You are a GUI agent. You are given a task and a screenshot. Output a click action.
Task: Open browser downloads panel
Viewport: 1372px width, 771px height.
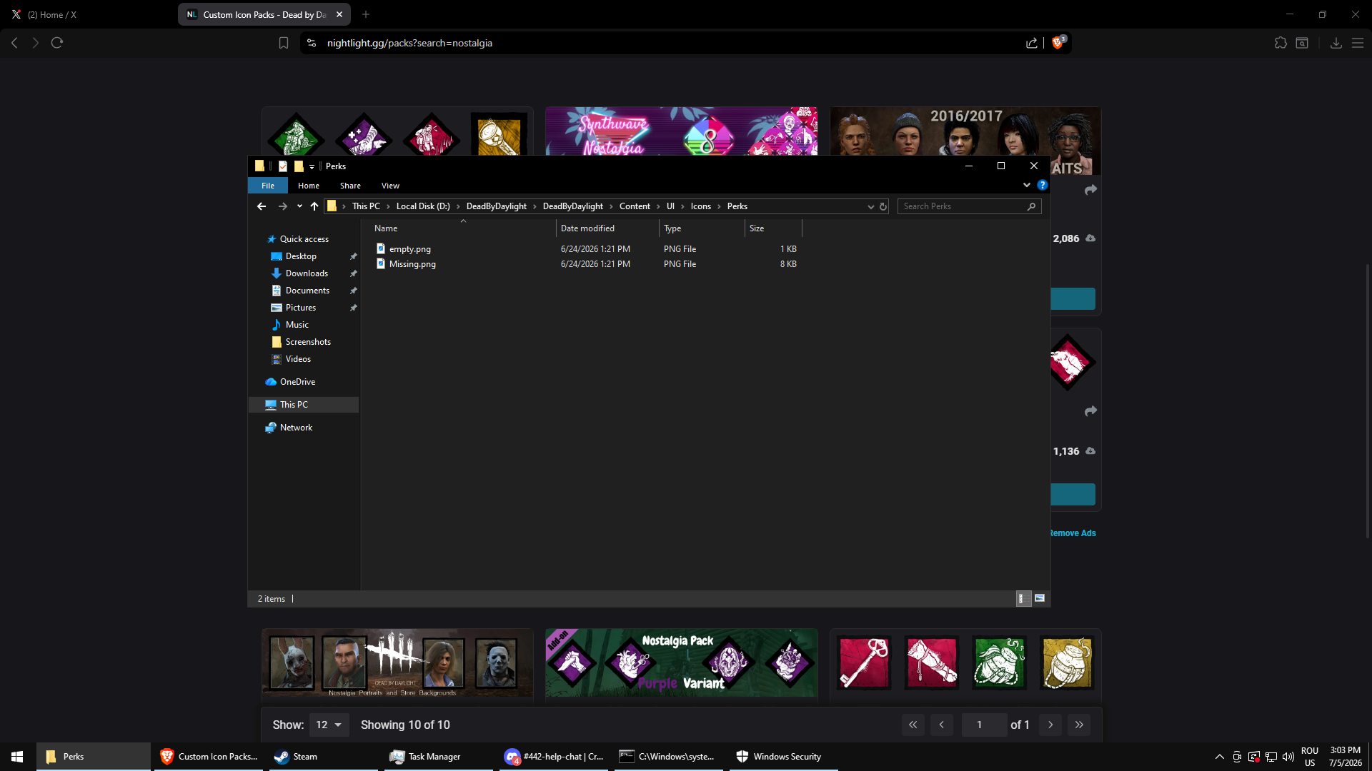[1336, 43]
